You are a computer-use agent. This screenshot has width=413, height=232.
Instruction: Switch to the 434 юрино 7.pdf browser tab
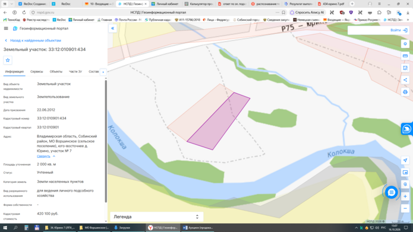point(332,4)
